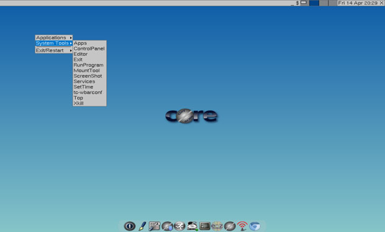Expand the Exit/Restart submenu
The height and width of the screenshot is (232, 385).
[x=54, y=50]
